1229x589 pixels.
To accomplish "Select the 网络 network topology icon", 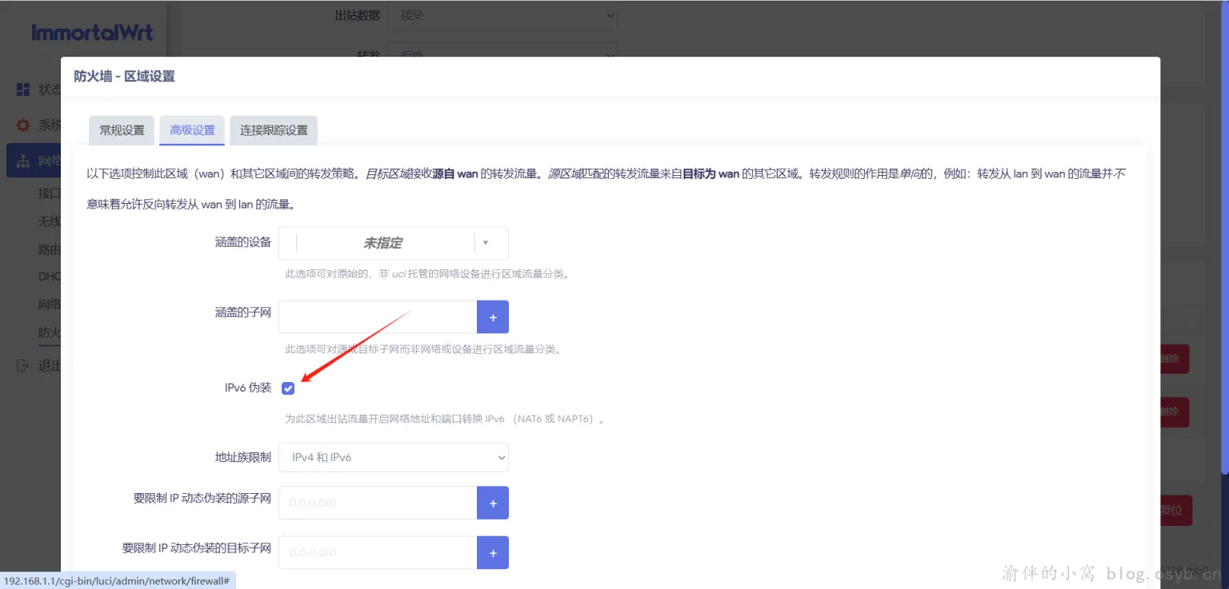I will (x=22, y=160).
